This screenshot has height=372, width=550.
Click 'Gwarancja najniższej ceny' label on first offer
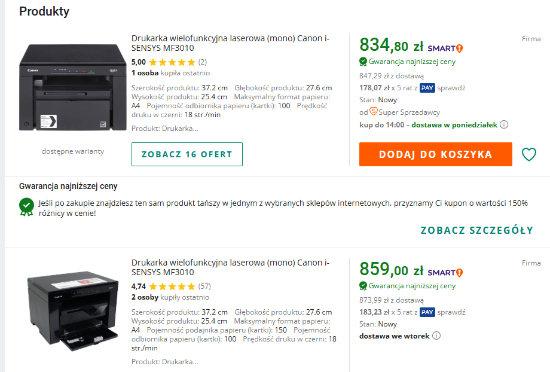[412, 62]
